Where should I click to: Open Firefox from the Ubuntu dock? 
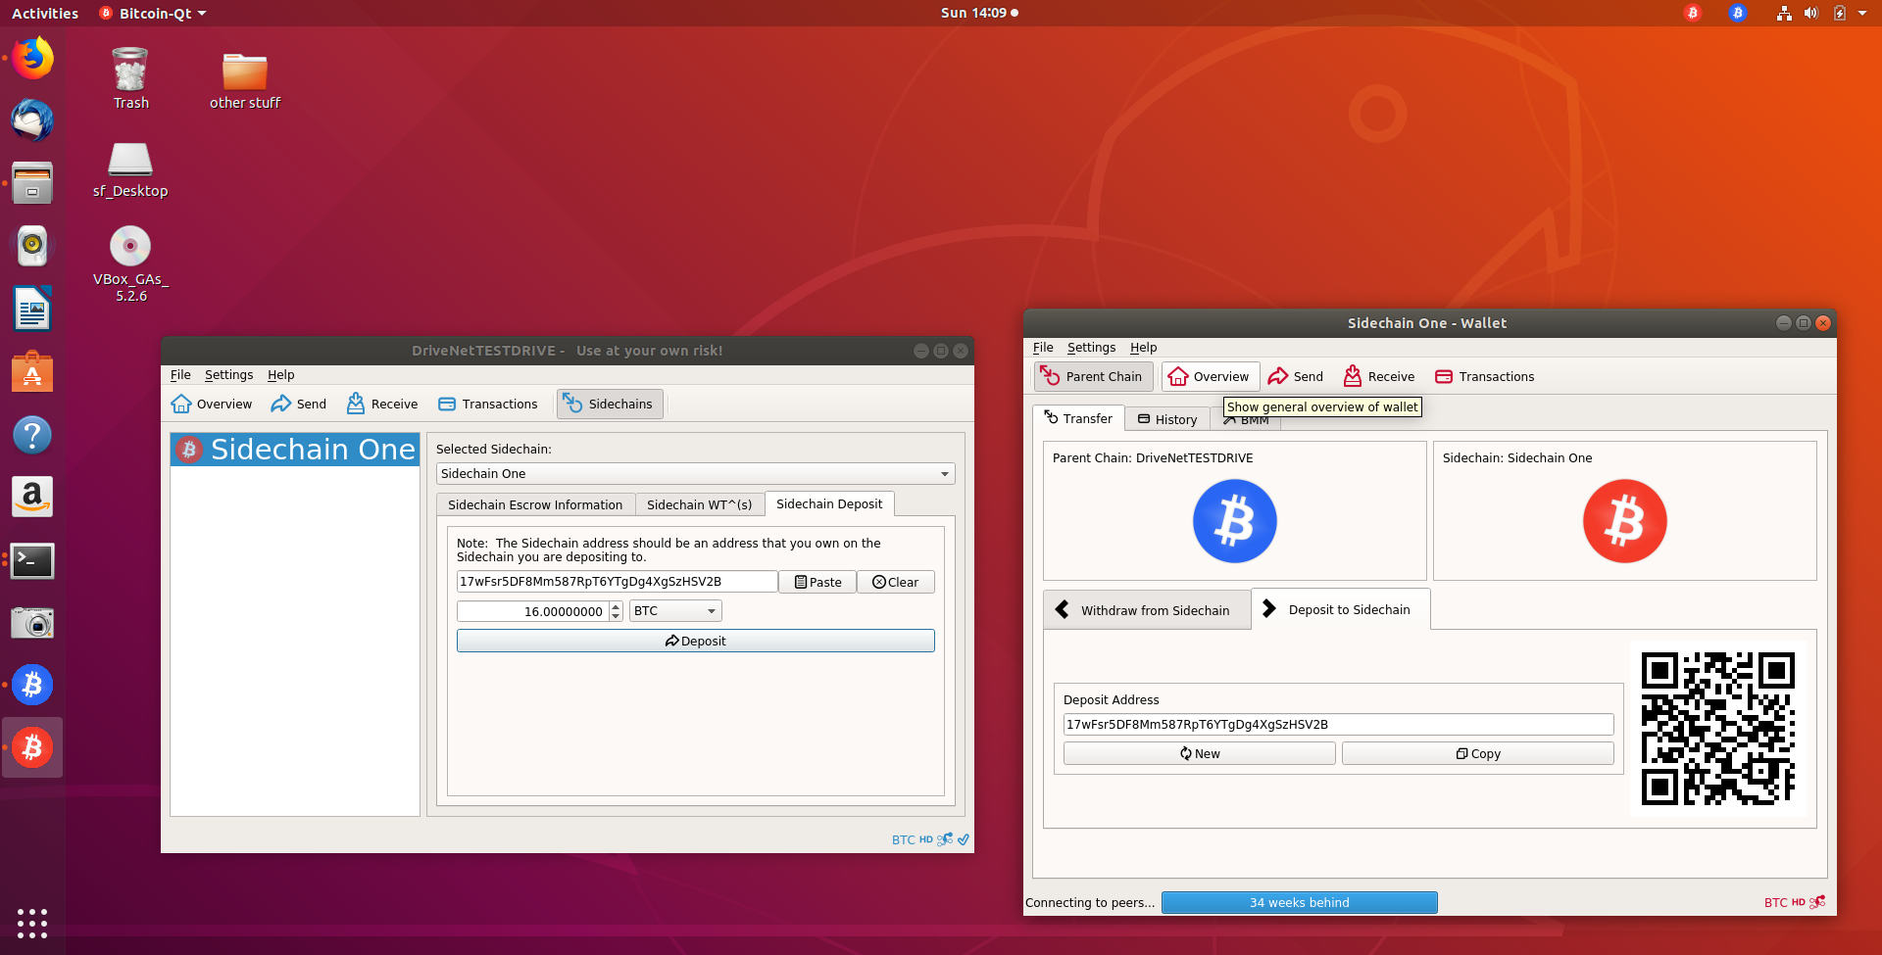[x=32, y=59]
